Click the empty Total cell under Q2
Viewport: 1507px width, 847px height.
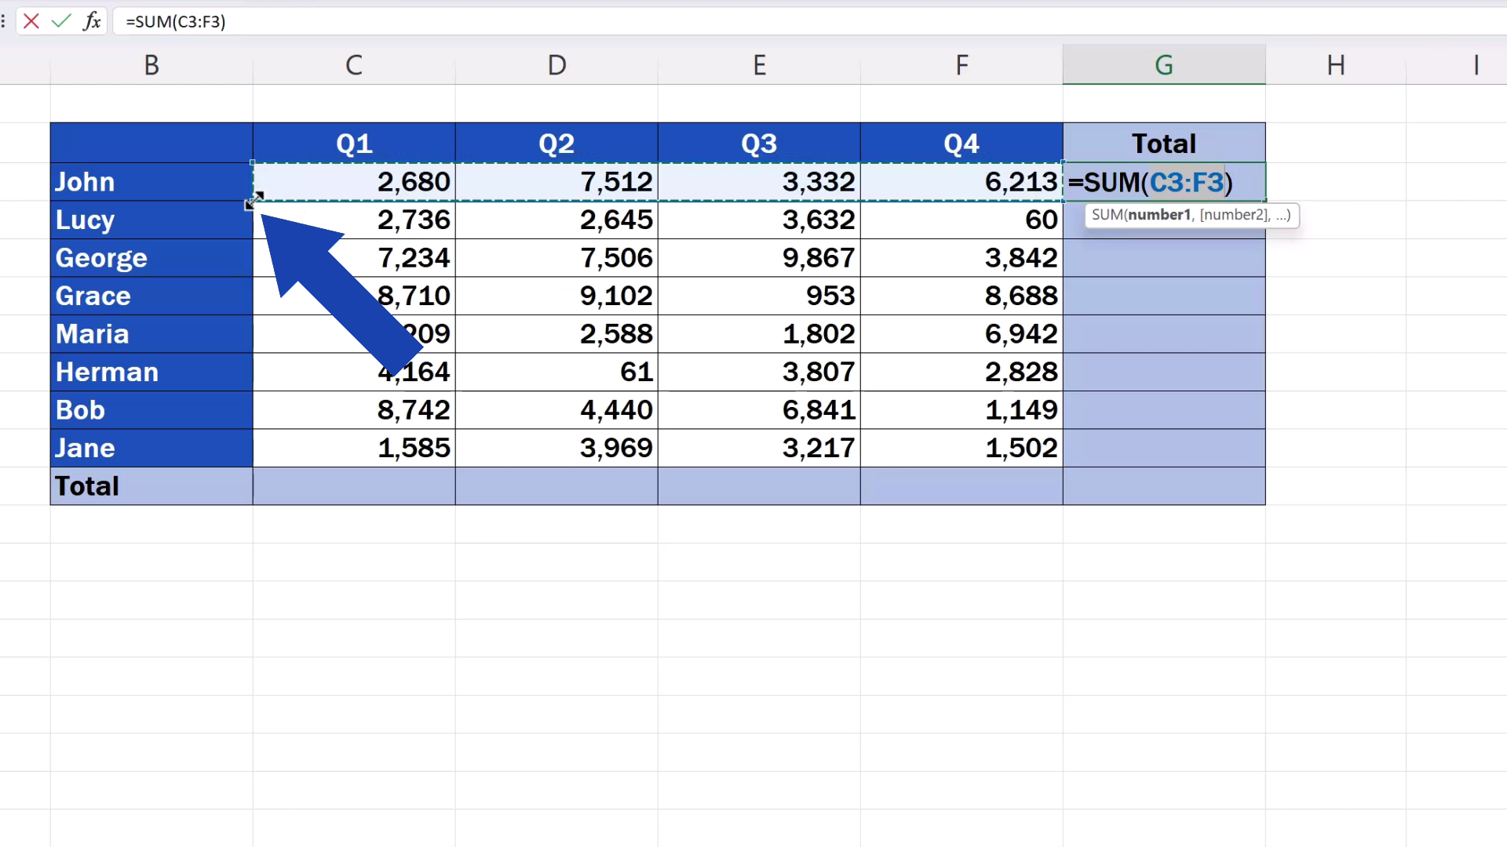click(556, 485)
